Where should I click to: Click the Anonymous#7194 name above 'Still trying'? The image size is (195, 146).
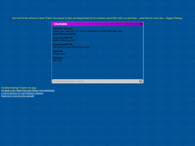coord(62,44)
